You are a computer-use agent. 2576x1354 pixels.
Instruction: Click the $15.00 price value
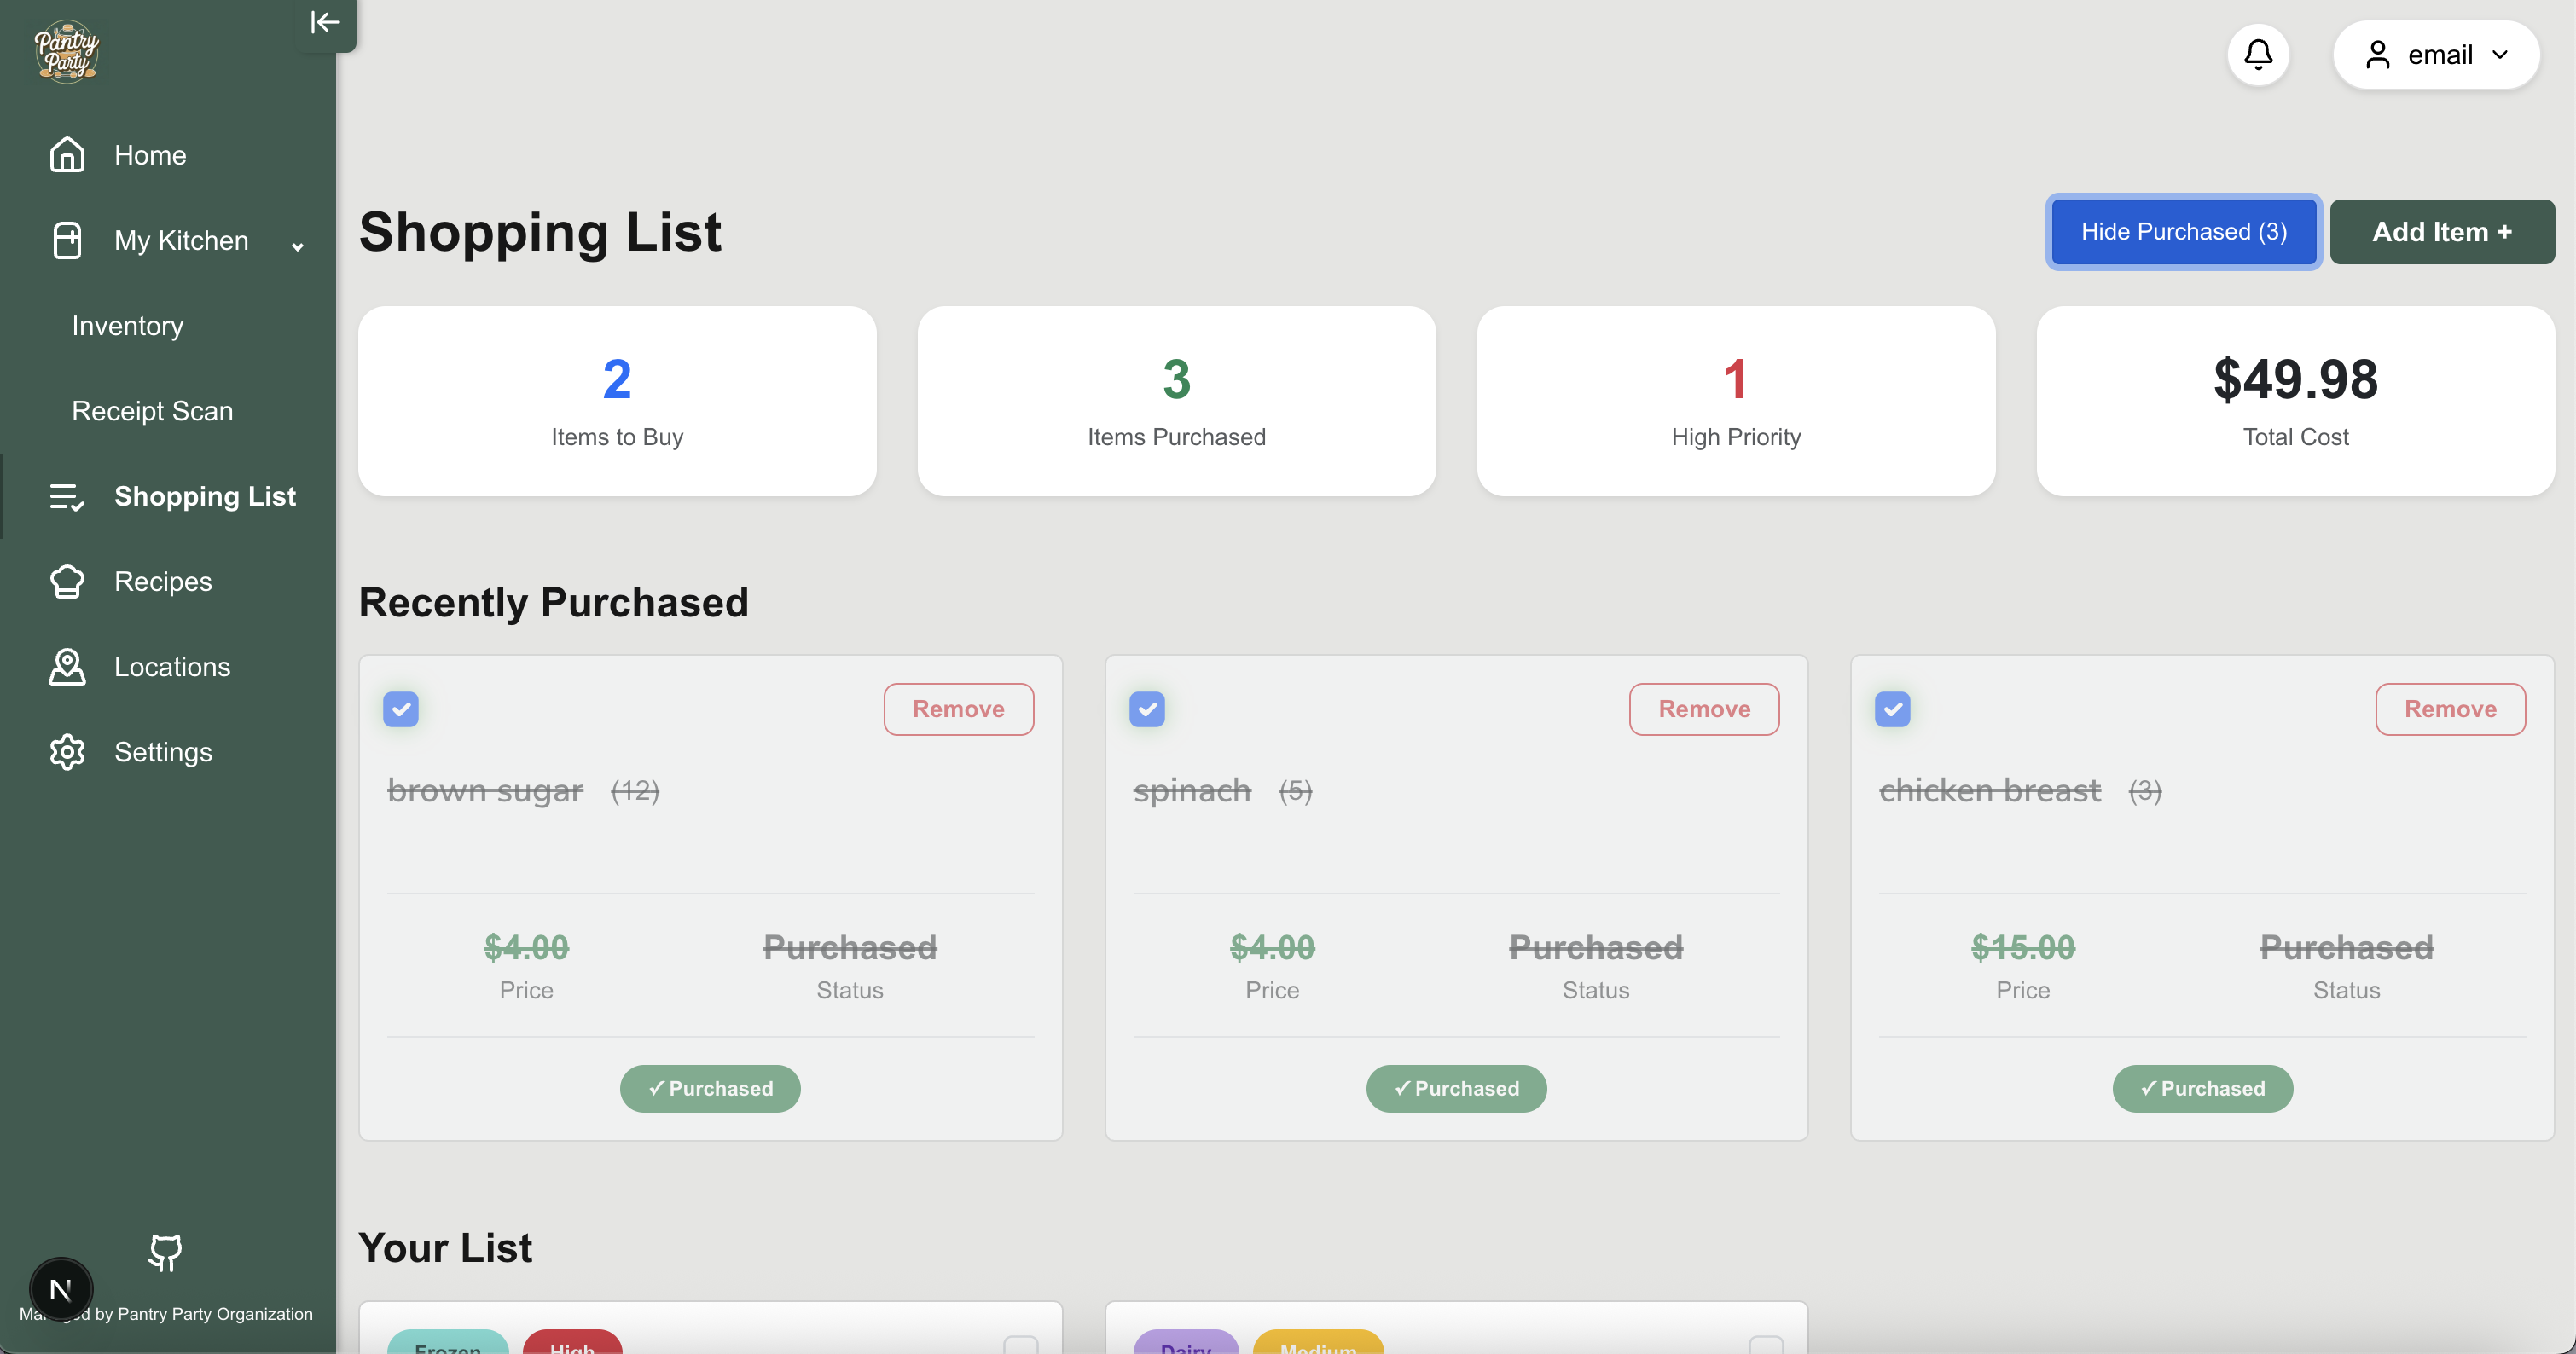2023,947
